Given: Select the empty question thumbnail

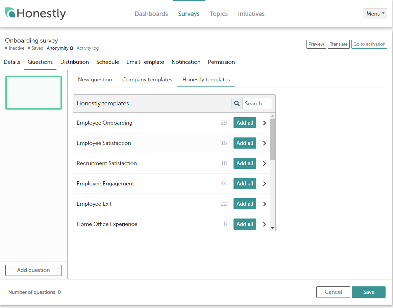Looking at the screenshot, I should 33,93.
